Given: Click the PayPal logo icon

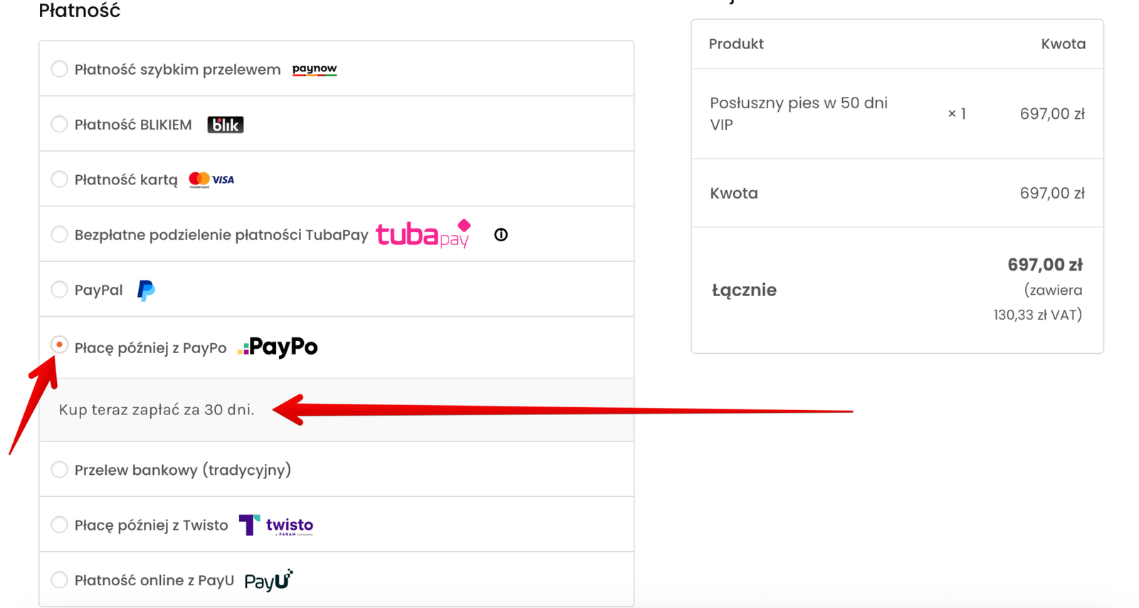Looking at the screenshot, I should 146,290.
